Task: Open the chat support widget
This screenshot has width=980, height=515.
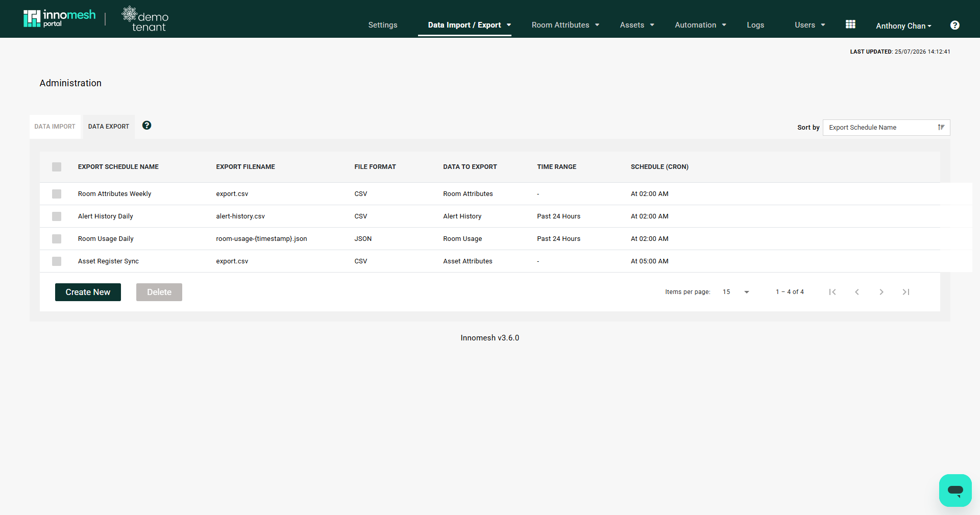Action: 955,491
